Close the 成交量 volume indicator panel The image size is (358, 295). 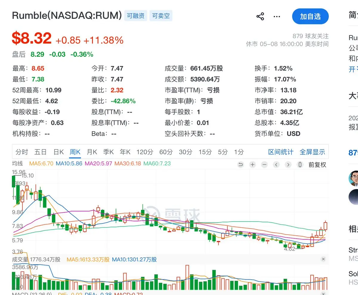323,259
